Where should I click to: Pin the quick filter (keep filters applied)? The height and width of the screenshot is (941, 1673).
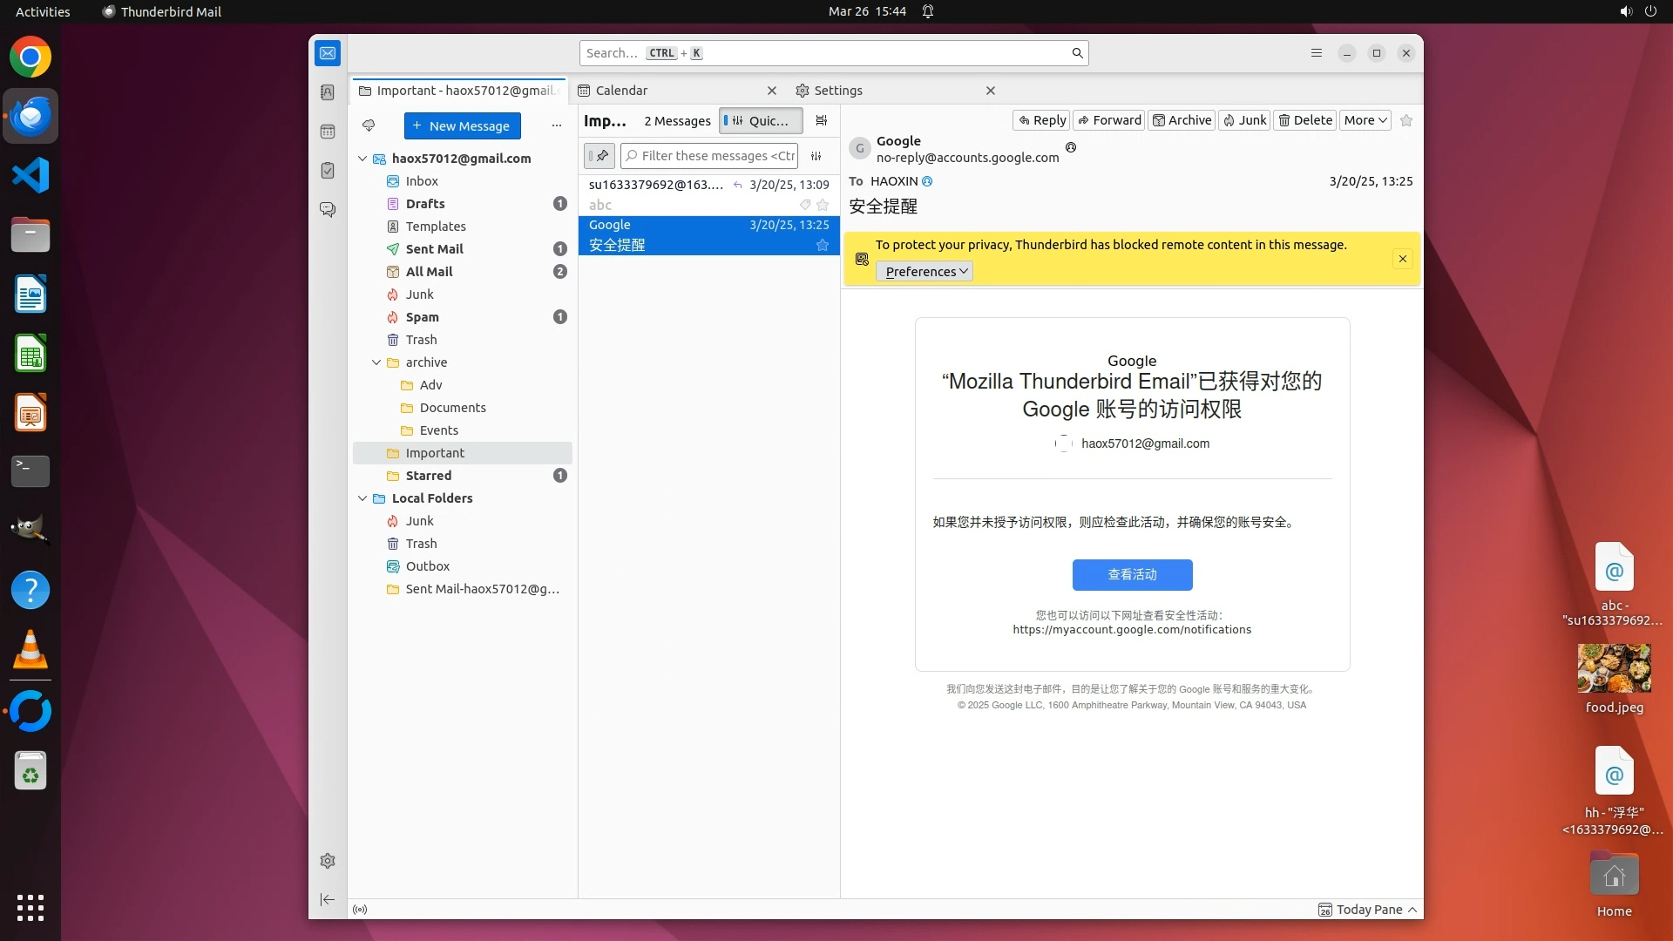click(x=599, y=156)
